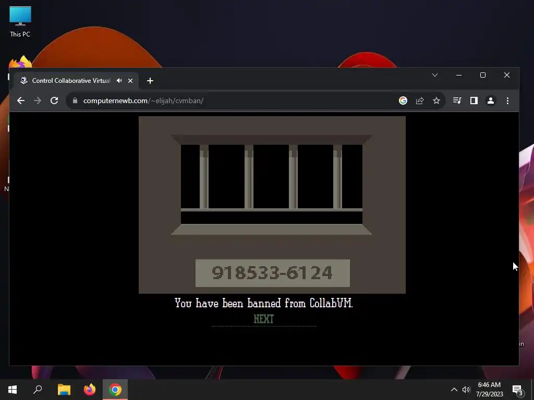Image resolution: width=534 pixels, height=400 pixels.
Task: Close the Control Collaborative Virtual tab
Action: [130, 81]
